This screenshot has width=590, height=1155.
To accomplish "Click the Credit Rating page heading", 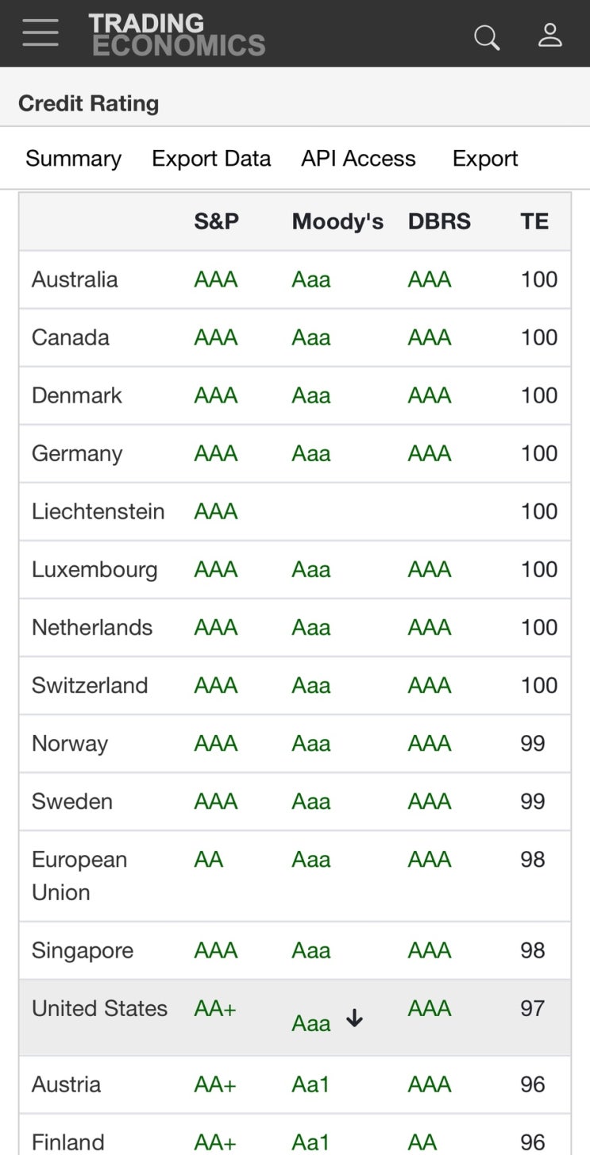I will point(88,103).
